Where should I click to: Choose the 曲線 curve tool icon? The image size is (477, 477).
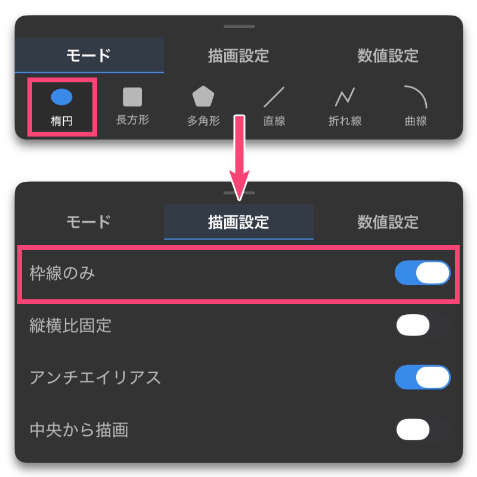pos(416,97)
